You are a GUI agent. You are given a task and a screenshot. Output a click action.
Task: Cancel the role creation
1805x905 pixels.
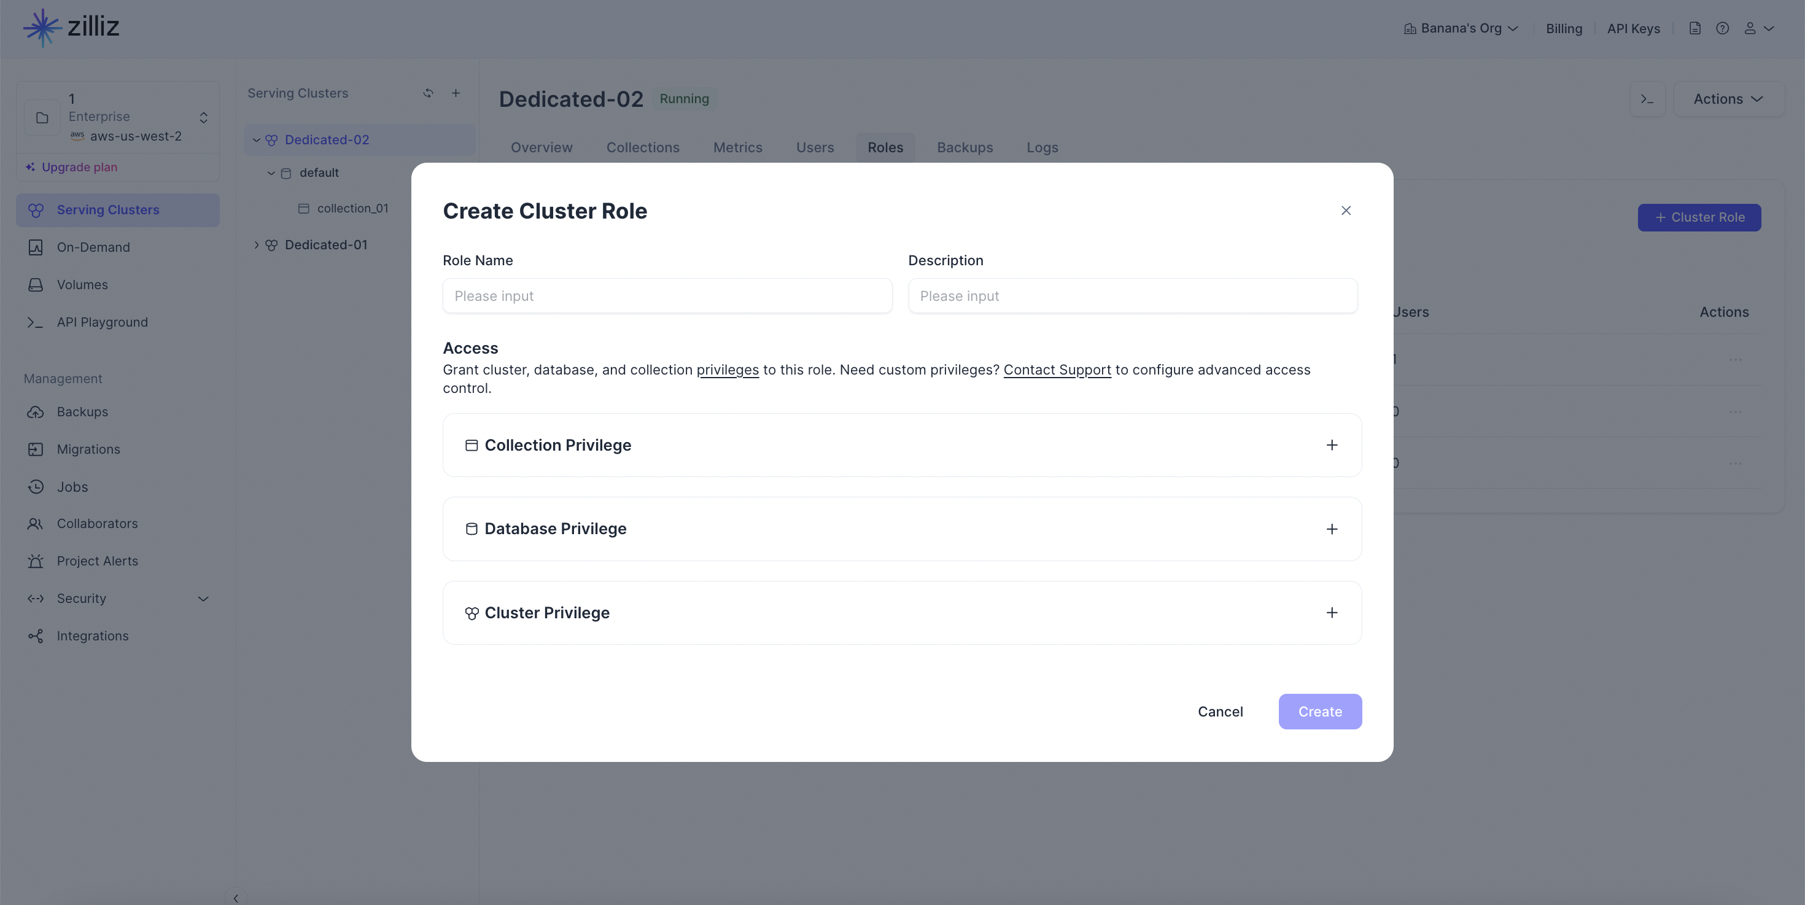1220,712
